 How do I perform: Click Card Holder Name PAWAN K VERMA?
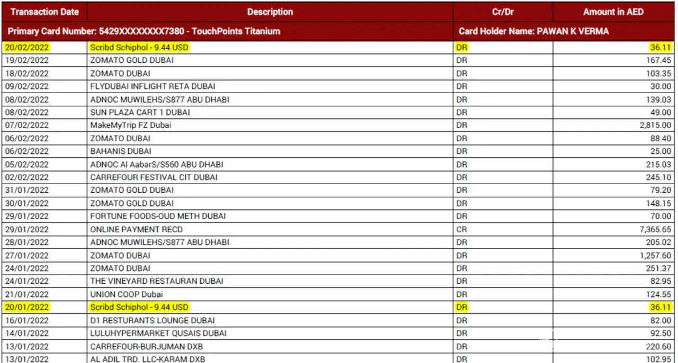point(534,31)
